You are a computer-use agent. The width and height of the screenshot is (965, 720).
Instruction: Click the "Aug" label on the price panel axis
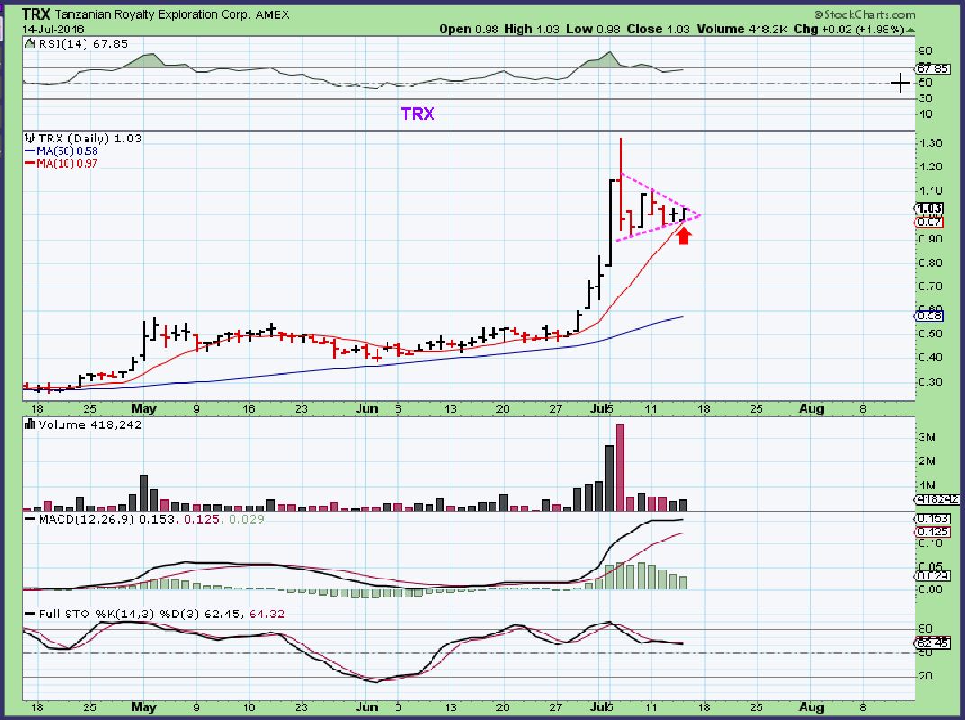pyautogui.click(x=811, y=408)
